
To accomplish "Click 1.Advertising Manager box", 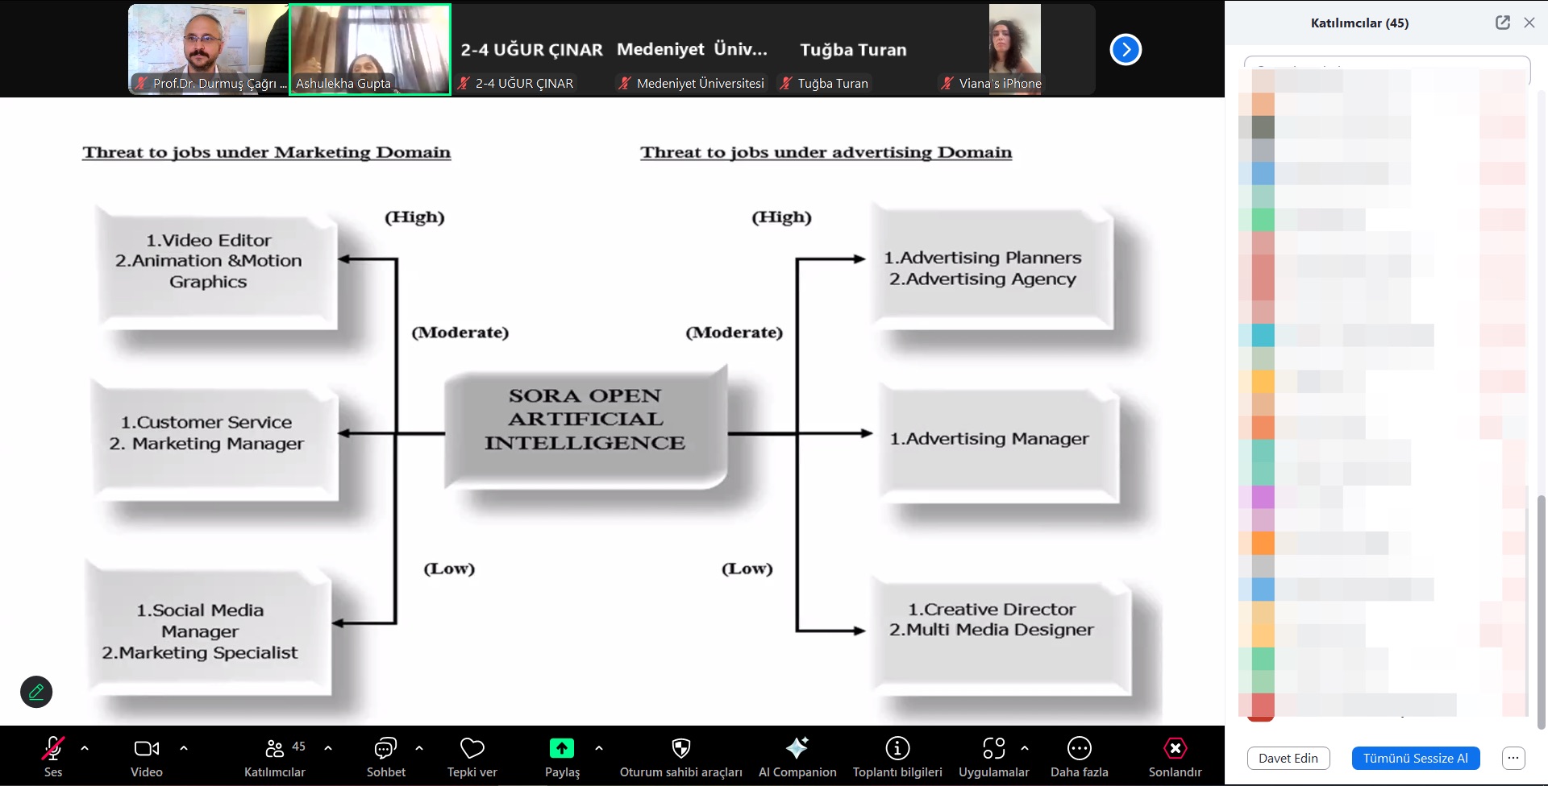I will tap(998, 442).
